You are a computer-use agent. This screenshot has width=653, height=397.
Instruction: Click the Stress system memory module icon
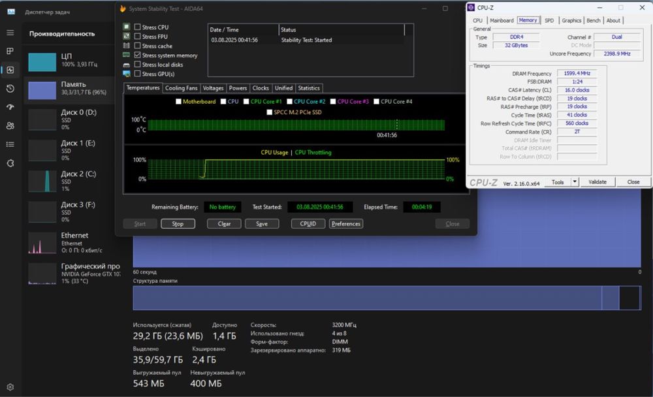pyautogui.click(x=127, y=55)
